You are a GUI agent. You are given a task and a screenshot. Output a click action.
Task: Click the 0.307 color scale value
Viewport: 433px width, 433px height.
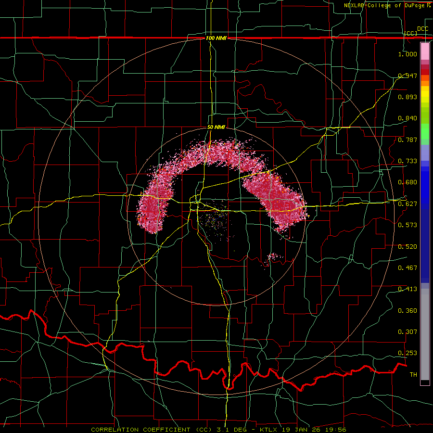pyautogui.click(x=408, y=332)
